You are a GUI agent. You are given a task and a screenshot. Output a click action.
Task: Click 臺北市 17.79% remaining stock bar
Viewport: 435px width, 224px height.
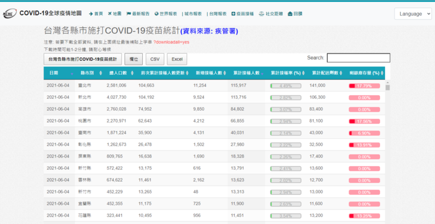[x=364, y=86]
